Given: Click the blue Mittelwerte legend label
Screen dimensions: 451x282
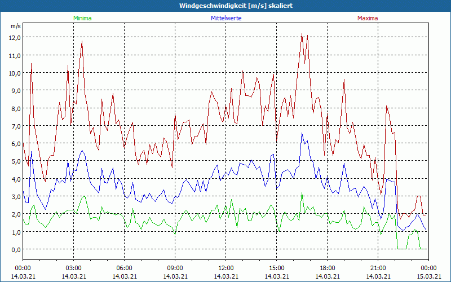Looking at the screenshot, I should tap(226, 18).
